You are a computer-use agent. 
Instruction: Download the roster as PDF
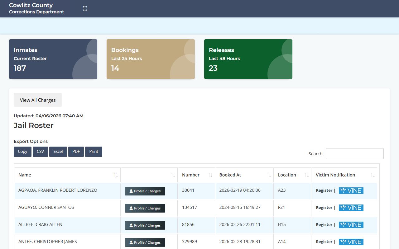click(76, 152)
